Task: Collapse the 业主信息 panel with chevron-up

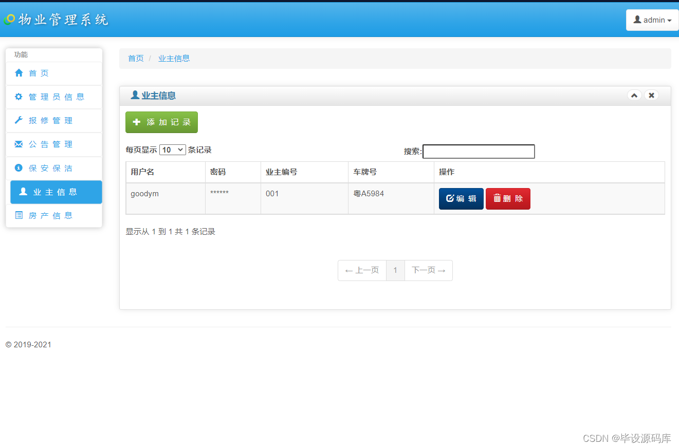Action: tap(634, 95)
